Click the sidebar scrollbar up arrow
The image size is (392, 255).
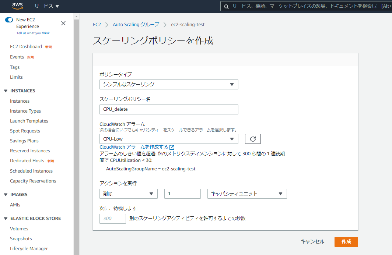pos(77,17)
